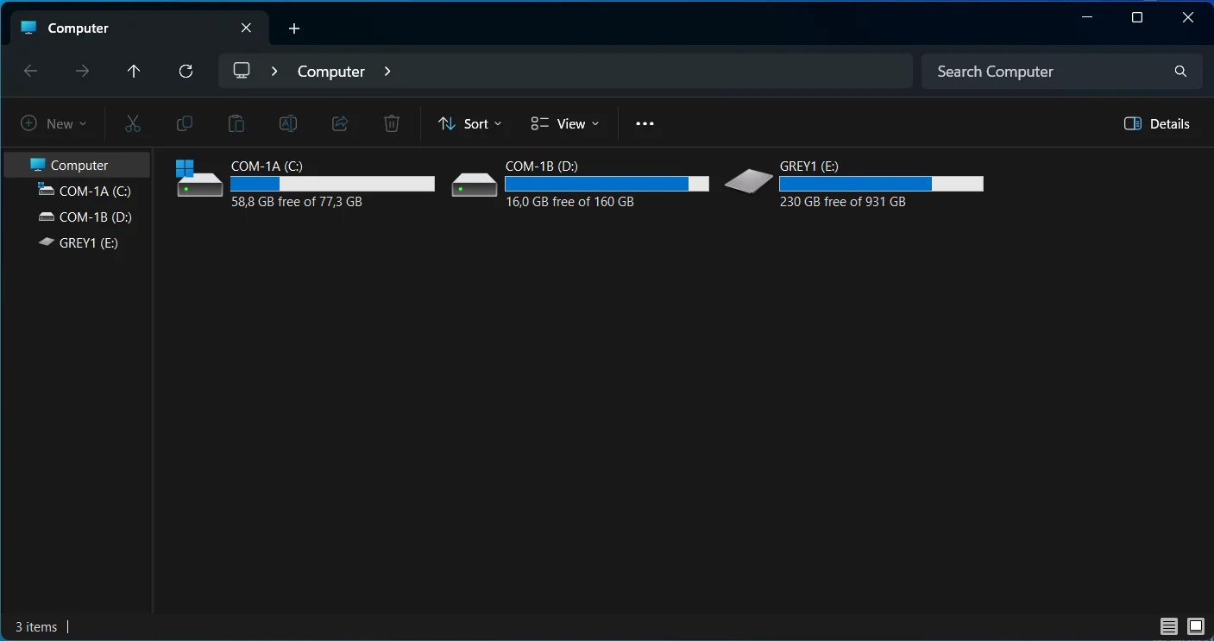Toggle the Details pane
The image size is (1214, 641).
pyautogui.click(x=1157, y=123)
